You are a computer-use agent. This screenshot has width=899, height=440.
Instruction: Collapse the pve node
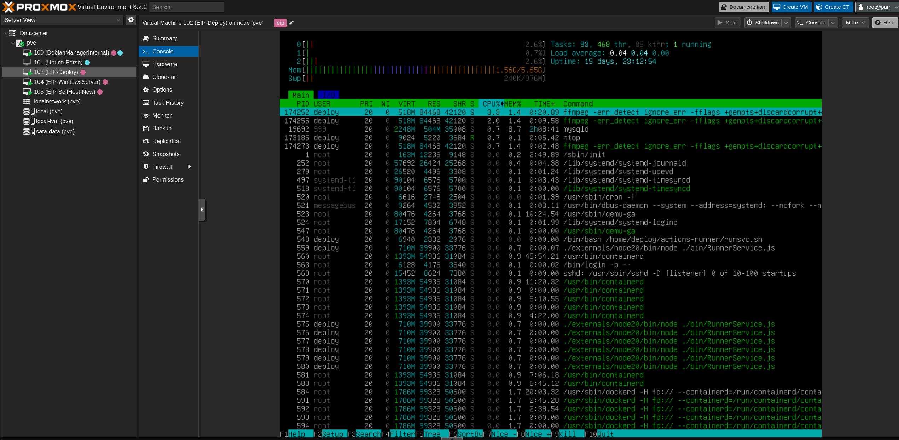click(13, 43)
